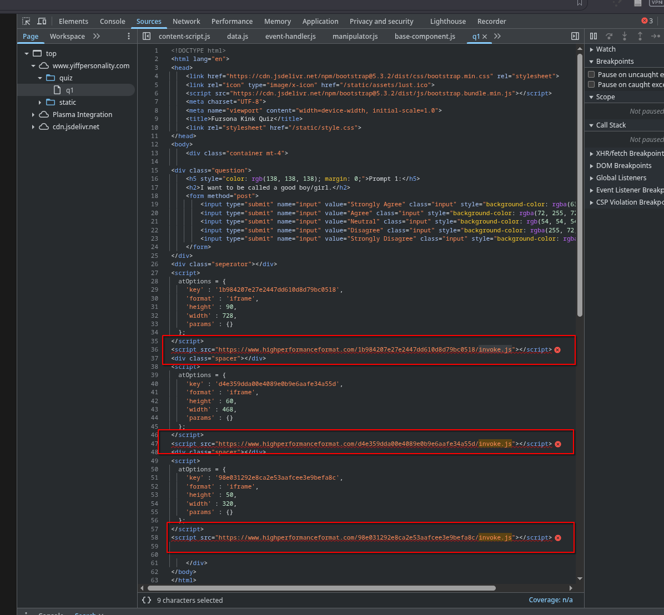Switch to the Network tab

[x=186, y=21]
